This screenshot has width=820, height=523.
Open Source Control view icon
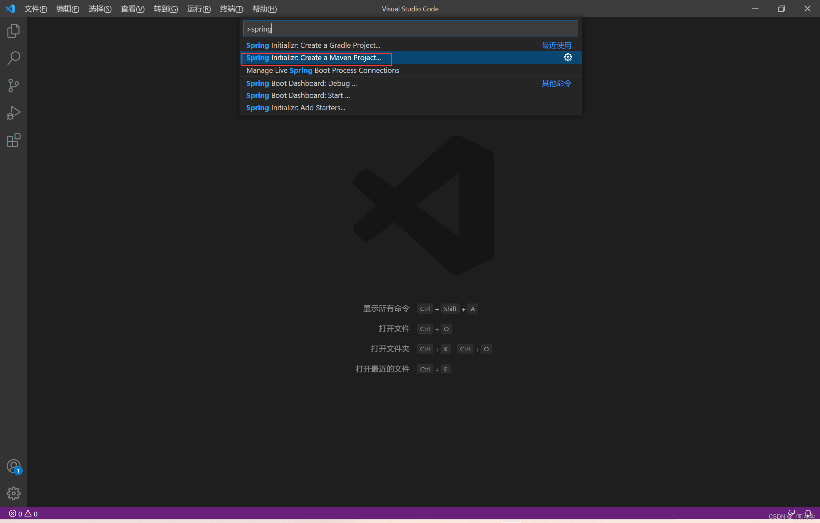[13, 86]
